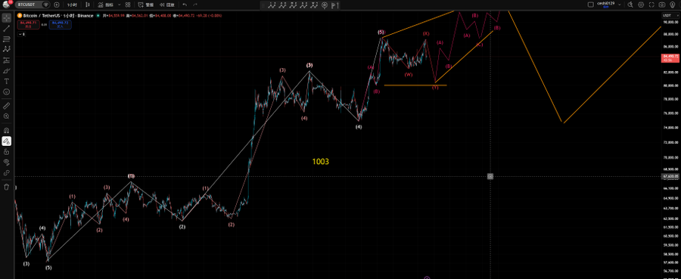Open the 1小时 interval dropdown
This screenshot has height=279, width=681.
pos(73,5)
